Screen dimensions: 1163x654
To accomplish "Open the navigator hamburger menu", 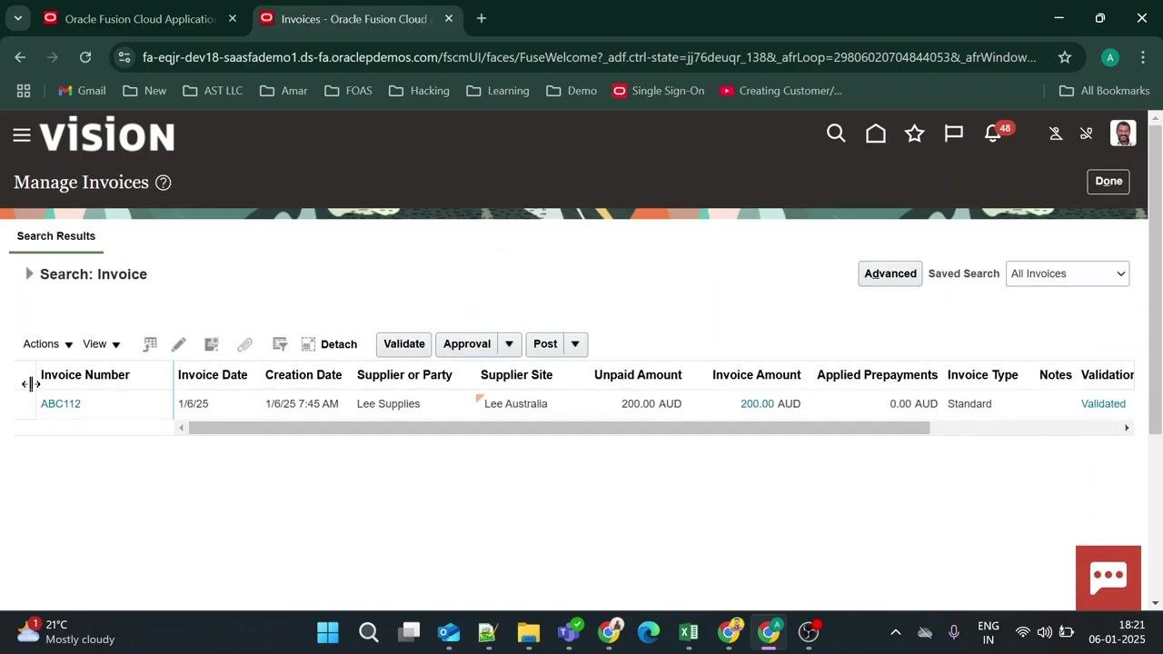I will pyautogui.click(x=22, y=135).
